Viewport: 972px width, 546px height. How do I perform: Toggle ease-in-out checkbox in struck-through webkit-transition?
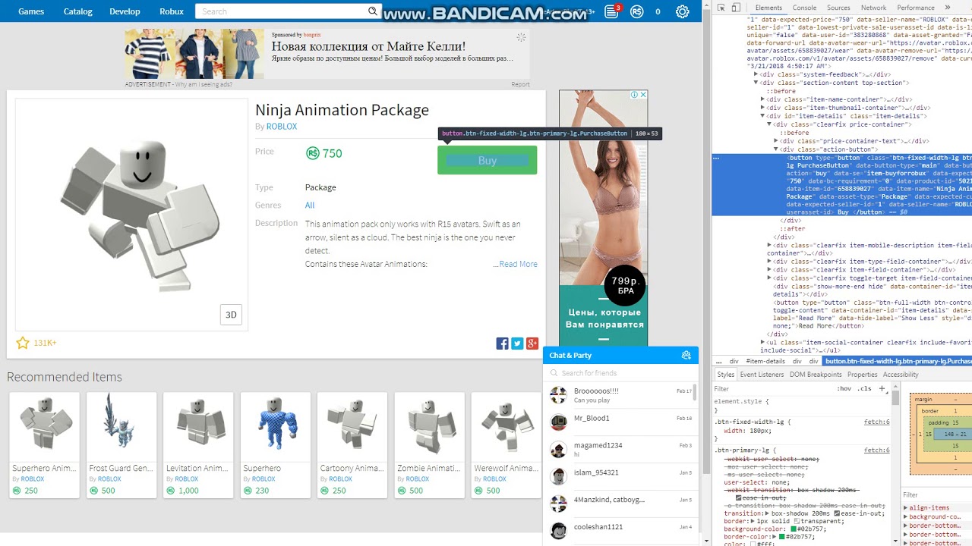coord(738,498)
